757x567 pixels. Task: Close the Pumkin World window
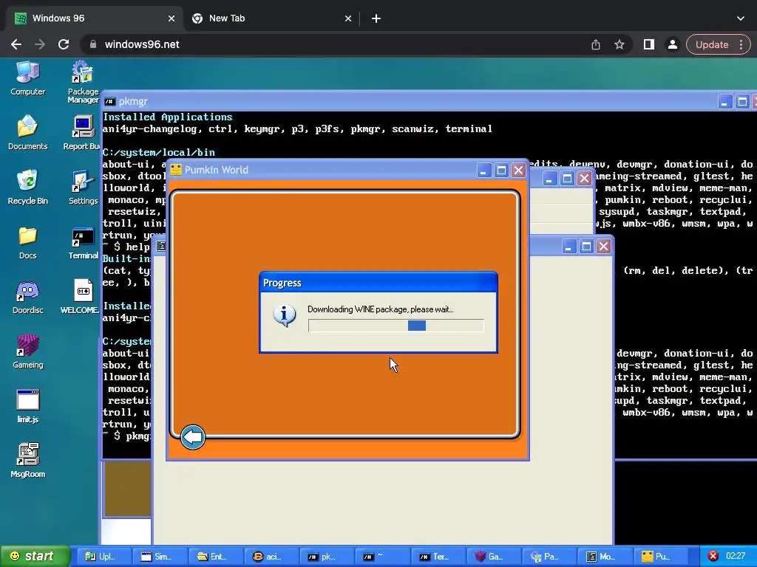pos(518,171)
